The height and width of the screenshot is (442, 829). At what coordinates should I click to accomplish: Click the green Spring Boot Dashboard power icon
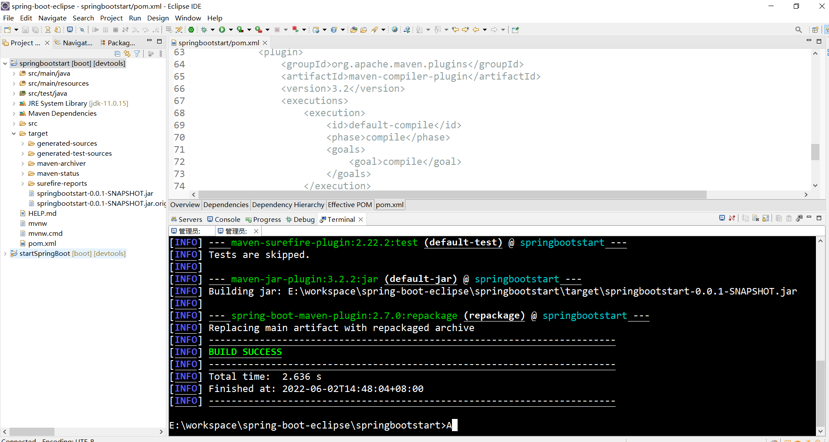pos(191,30)
